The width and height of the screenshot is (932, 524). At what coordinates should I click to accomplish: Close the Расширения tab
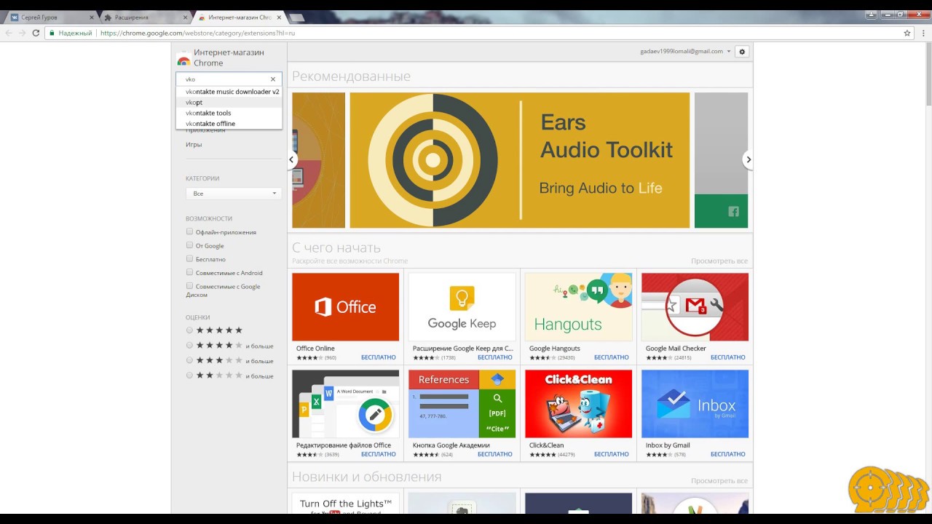click(x=185, y=17)
